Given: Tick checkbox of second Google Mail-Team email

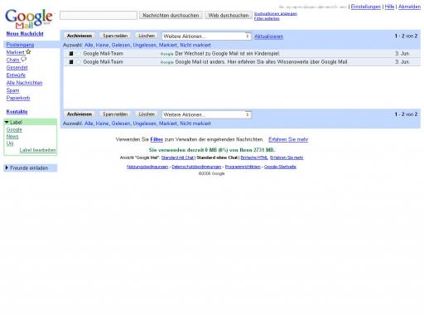Looking at the screenshot, I should point(71,62).
